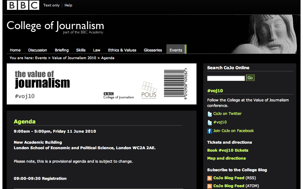Click the 'Search CoJo Online' heading
Viewport: 303px width, 189px height.
coord(228,68)
